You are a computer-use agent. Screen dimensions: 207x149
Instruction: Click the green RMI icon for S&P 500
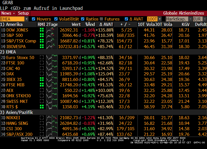pyautogui.click(x=42, y=35)
